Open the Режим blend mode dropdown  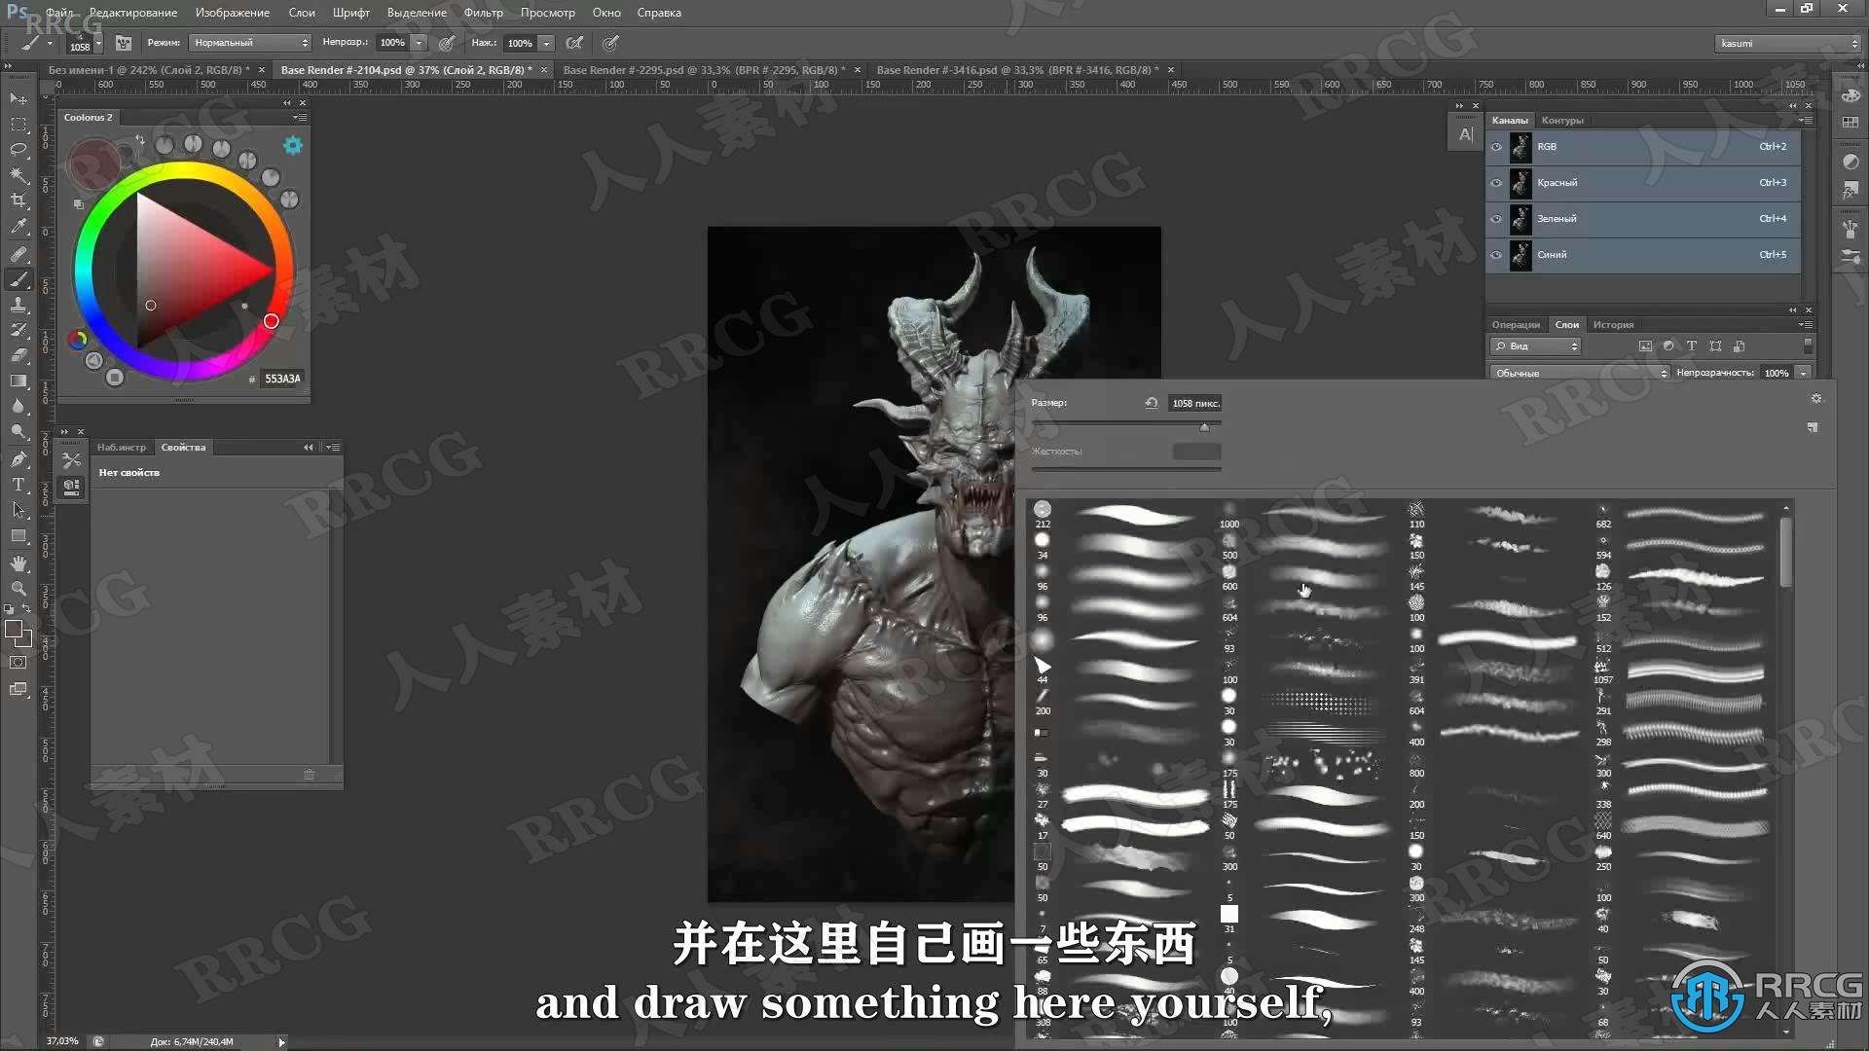(x=250, y=43)
